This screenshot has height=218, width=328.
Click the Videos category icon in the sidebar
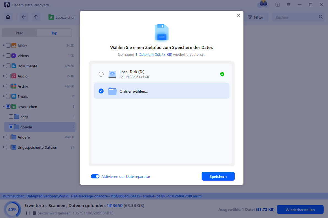coord(14,56)
